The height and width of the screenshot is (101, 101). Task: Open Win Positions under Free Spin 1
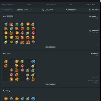(50, 84)
